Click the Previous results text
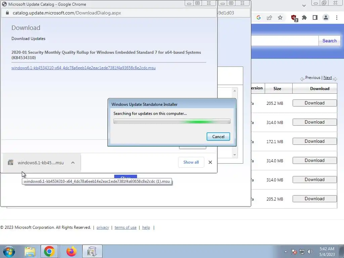 (313, 78)
